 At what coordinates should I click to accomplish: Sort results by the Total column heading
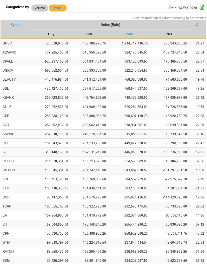tap(129, 34)
